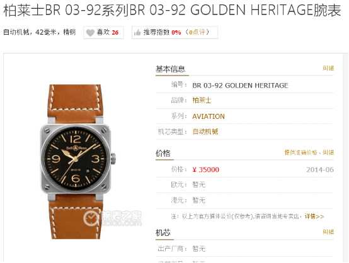Click the 喜欢 26 like button
Screen dimensions: 349x263
point(103,33)
